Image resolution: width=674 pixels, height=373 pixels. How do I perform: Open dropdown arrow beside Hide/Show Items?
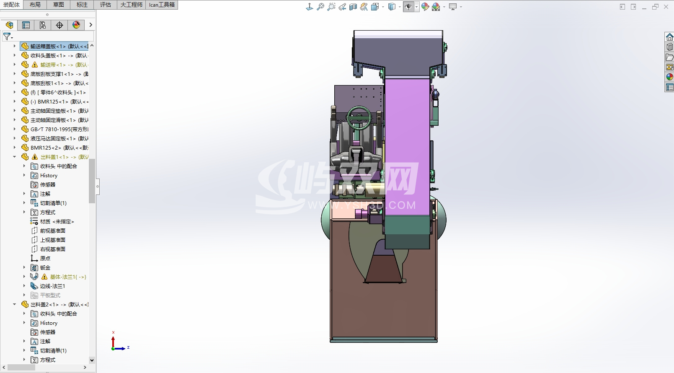(416, 7)
